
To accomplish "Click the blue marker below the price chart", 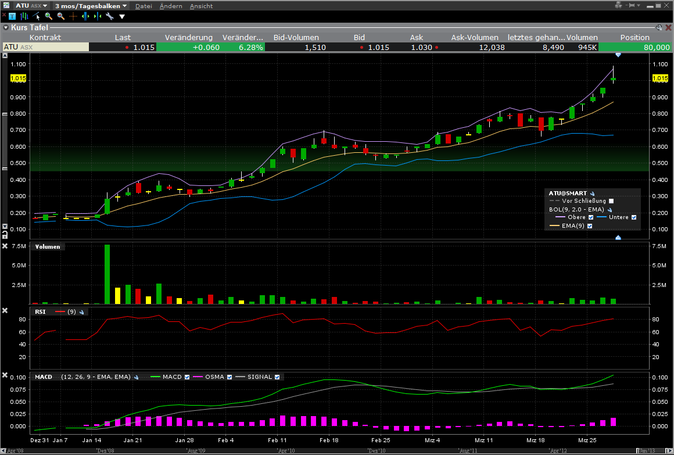I will pos(618,238).
